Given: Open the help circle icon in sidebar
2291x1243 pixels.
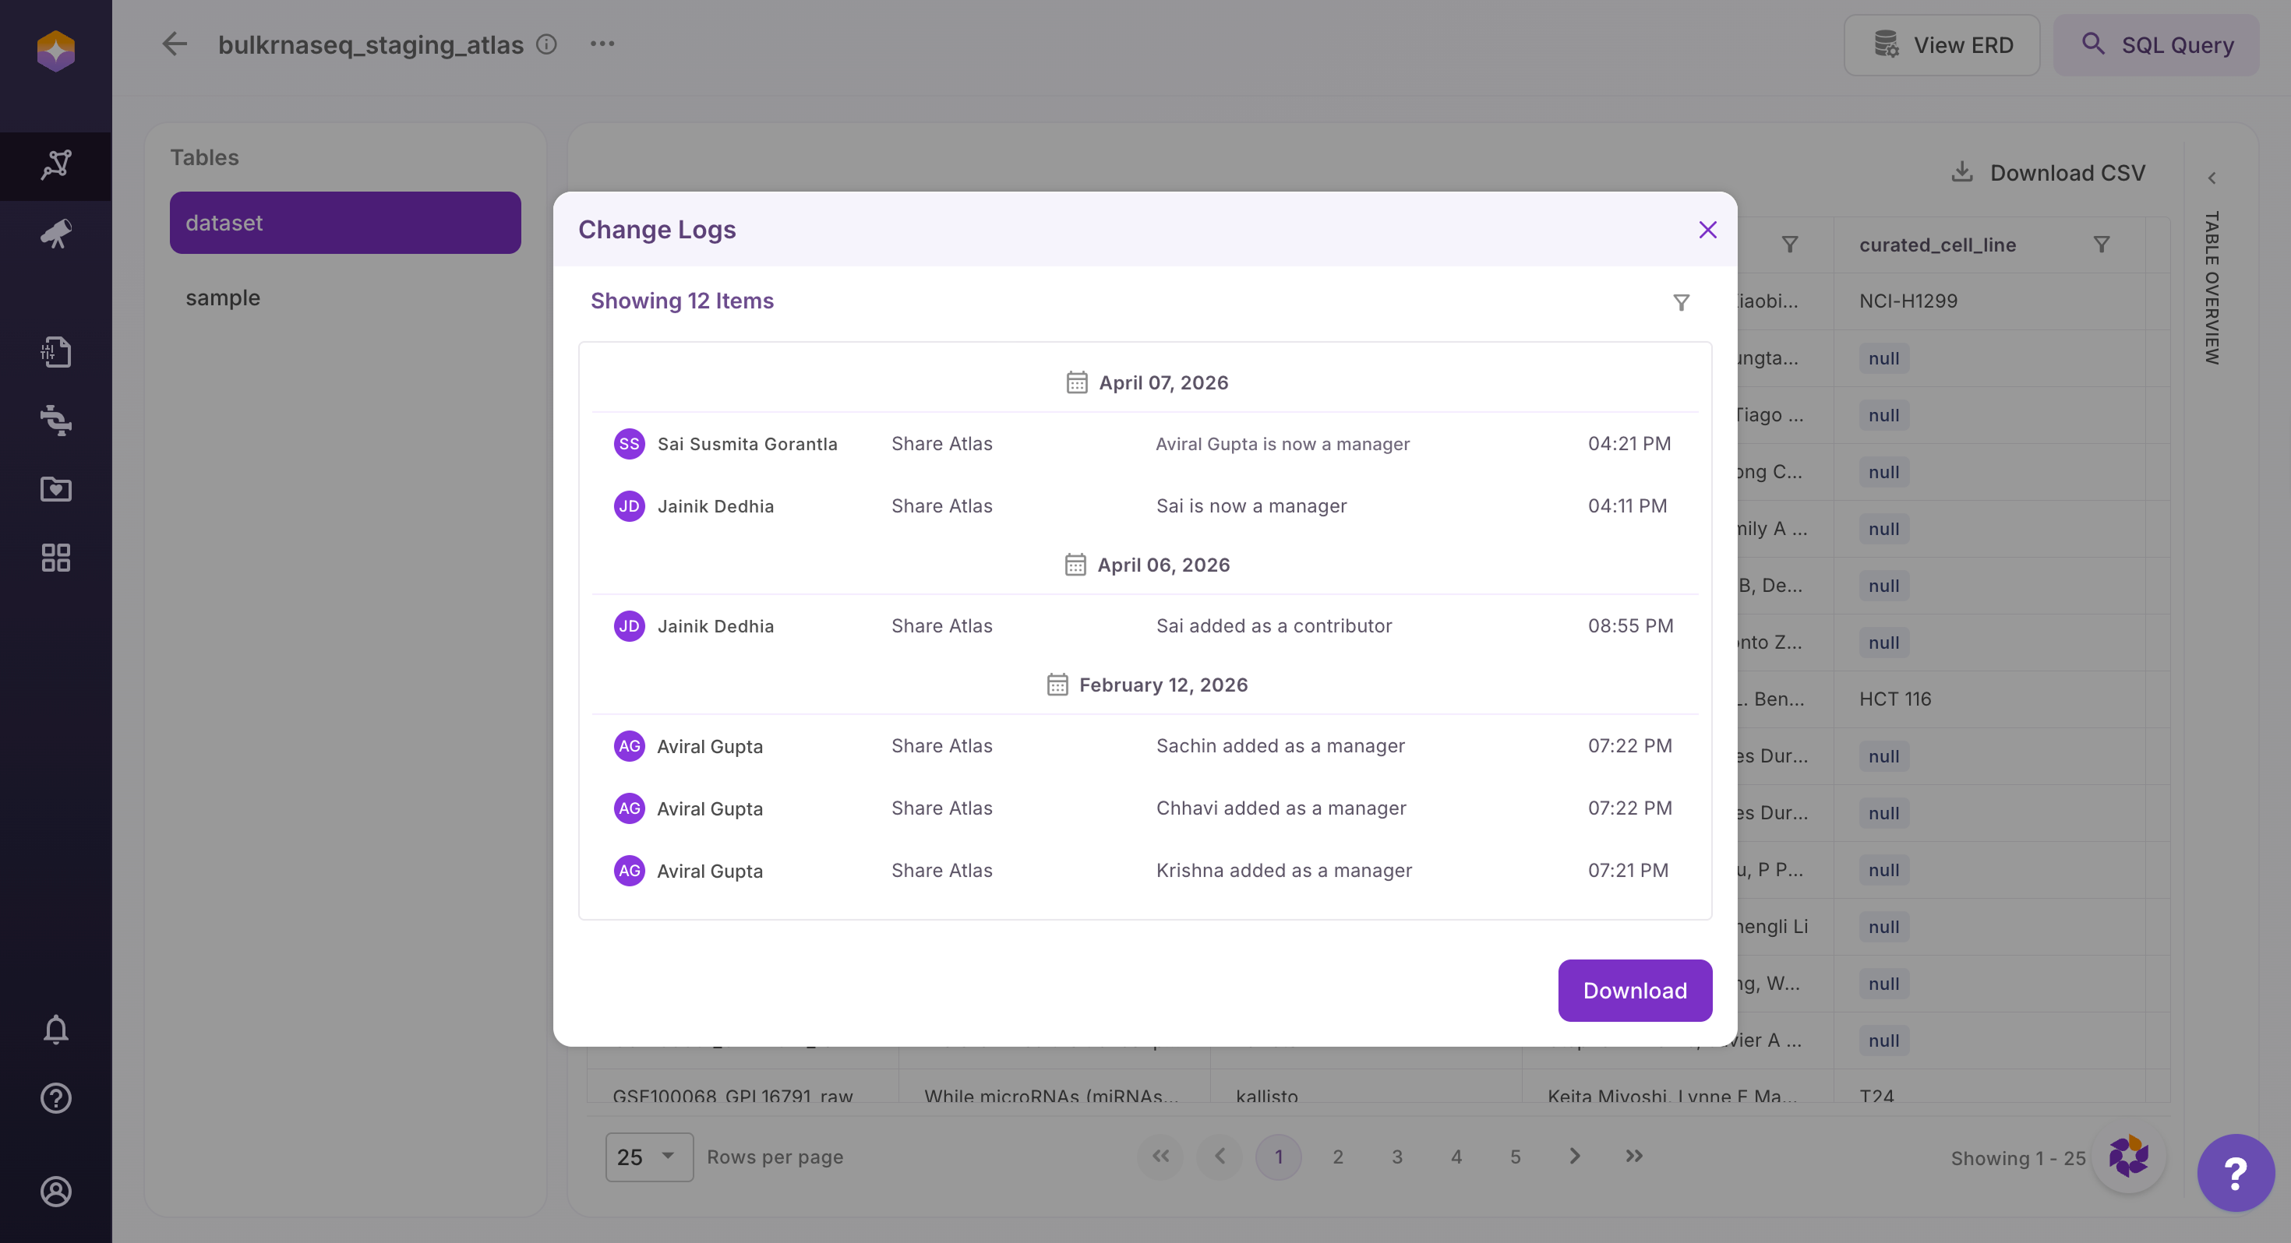Looking at the screenshot, I should point(55,1098).
